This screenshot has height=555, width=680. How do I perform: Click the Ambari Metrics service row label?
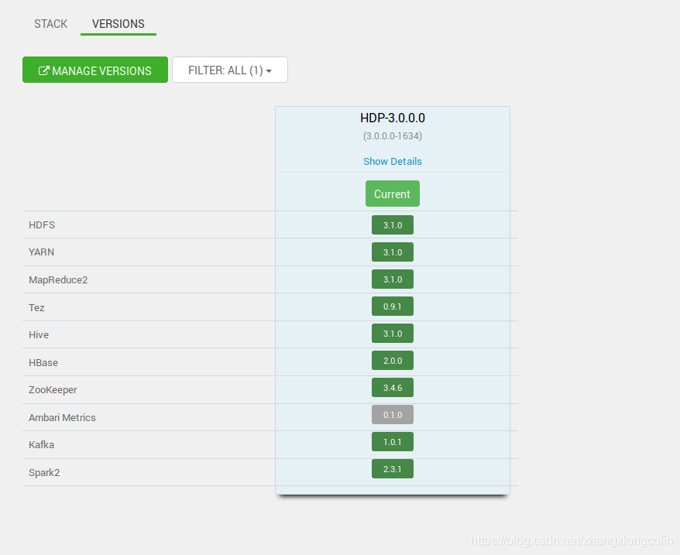pyautogui.click(x=63, y=417)
